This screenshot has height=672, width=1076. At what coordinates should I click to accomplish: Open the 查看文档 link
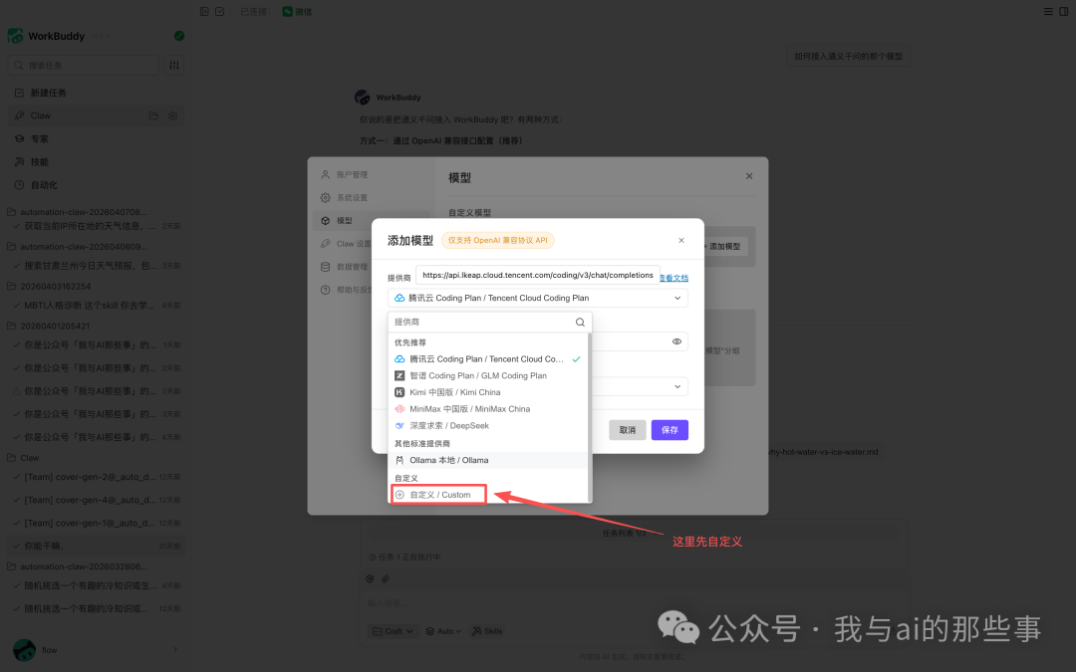click(x=673, y=278)
